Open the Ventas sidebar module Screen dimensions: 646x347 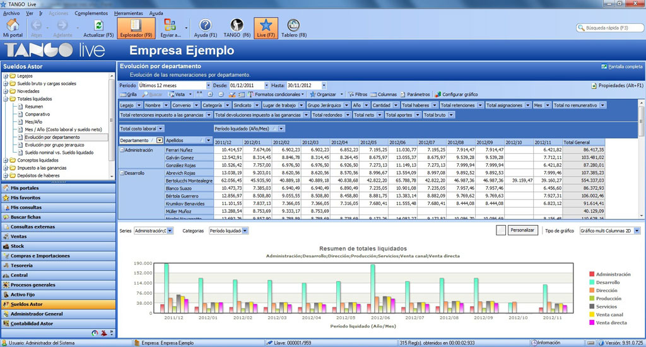click(x=59, y=237)
